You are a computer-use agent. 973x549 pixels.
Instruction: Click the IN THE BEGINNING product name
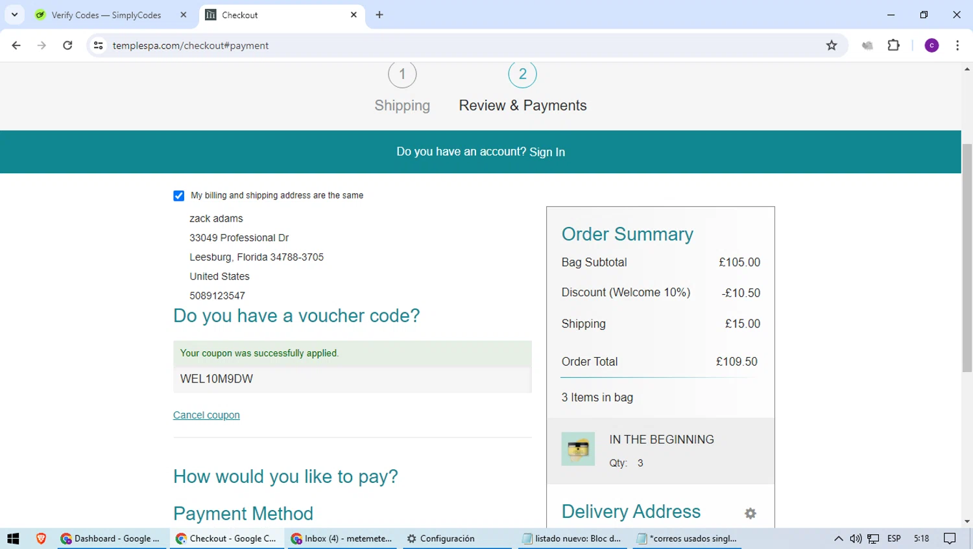click(662, 439)
